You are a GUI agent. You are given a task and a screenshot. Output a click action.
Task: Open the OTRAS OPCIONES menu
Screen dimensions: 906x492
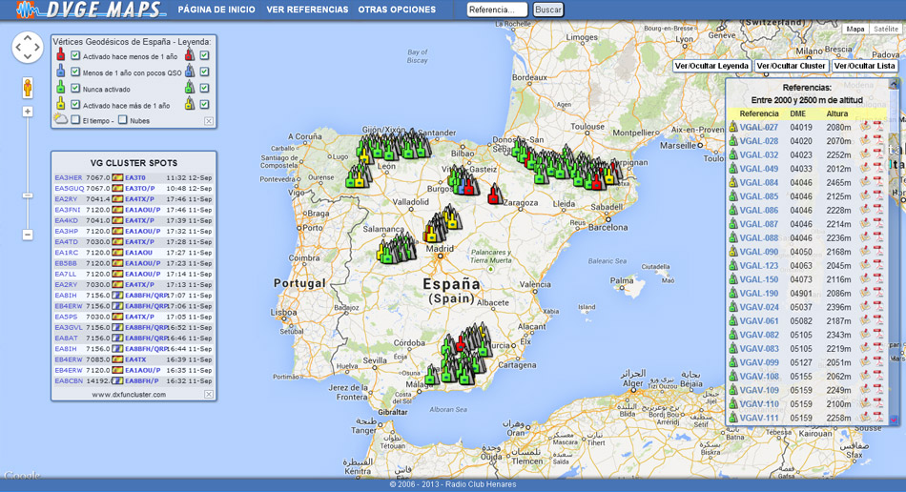coord(397,10)
